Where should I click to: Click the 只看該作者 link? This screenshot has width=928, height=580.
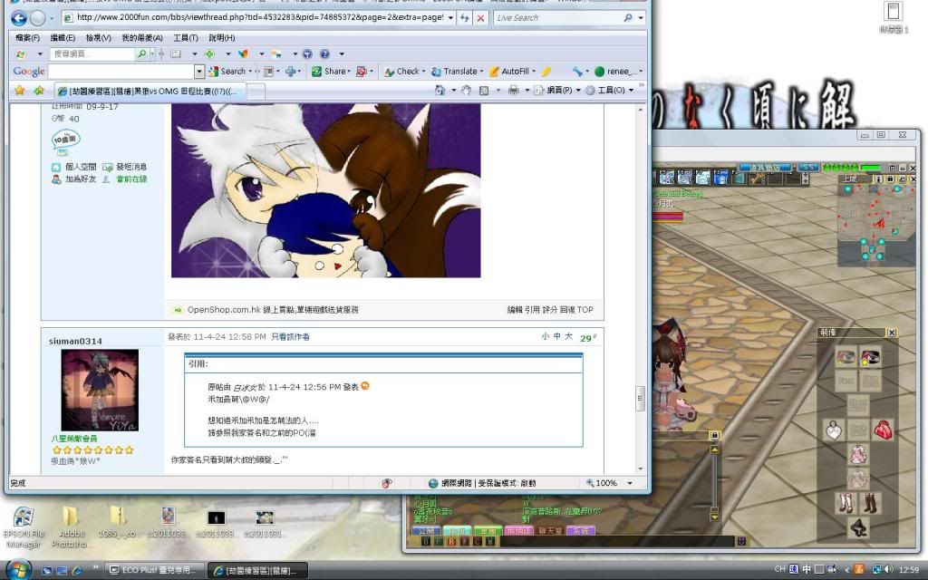tap(290, 337)
